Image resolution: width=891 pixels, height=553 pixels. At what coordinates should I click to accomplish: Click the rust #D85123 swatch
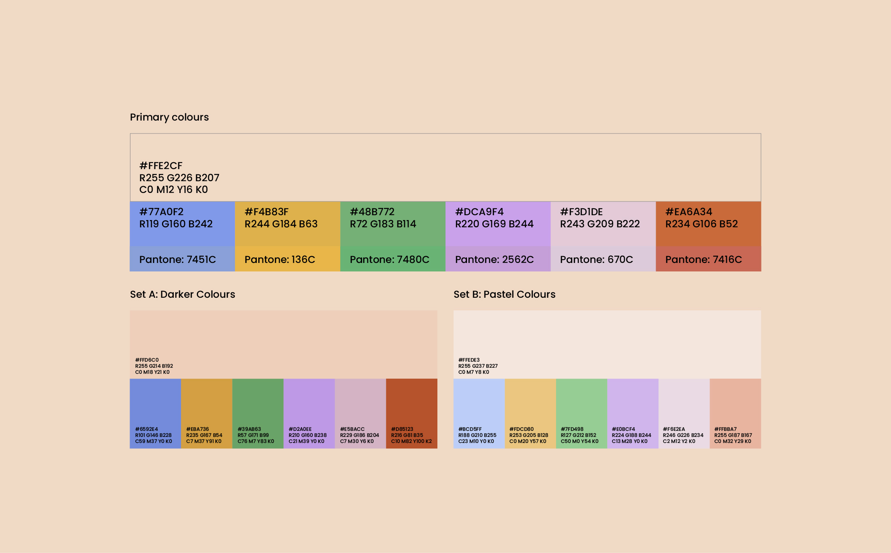pyautogui.click(x=411, y=405)
